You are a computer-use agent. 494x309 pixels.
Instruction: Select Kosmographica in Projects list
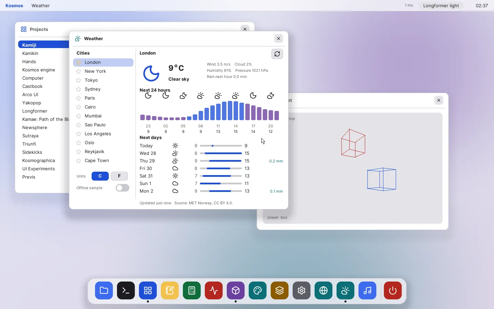(44, 161)
